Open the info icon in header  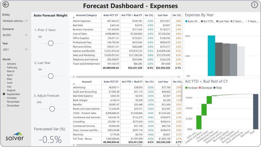[254, 5]
